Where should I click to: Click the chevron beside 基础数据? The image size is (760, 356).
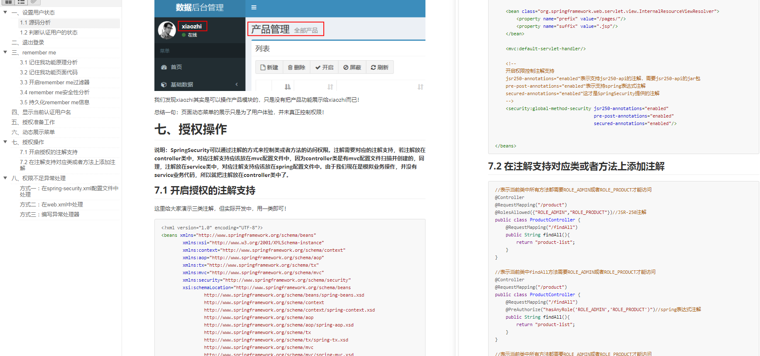coord(237,84)
